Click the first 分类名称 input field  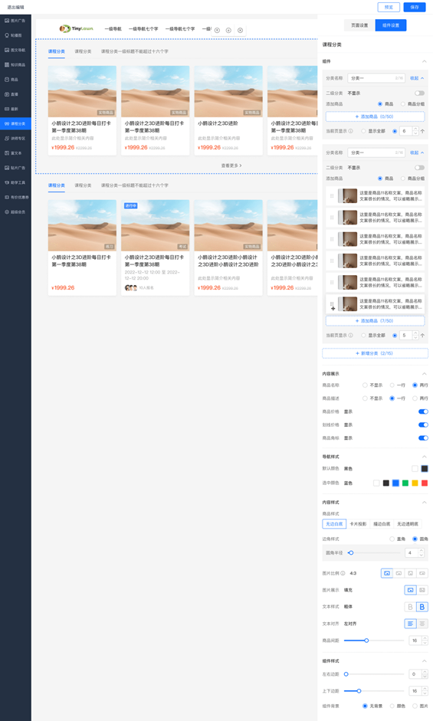376,78
